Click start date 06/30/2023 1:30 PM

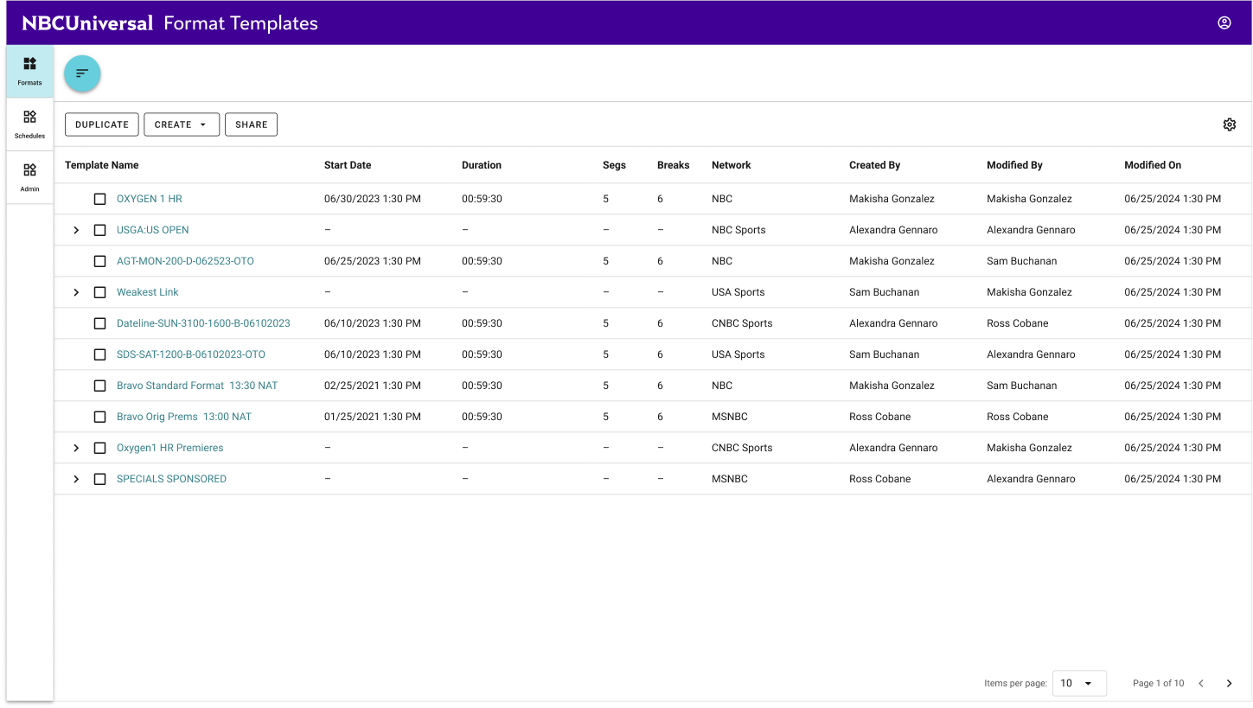373,199
